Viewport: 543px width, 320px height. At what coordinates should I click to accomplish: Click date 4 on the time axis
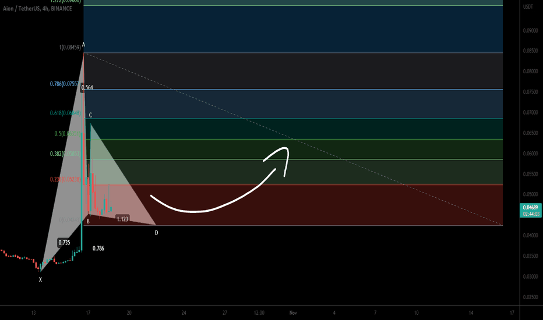[x=334, y=313]
